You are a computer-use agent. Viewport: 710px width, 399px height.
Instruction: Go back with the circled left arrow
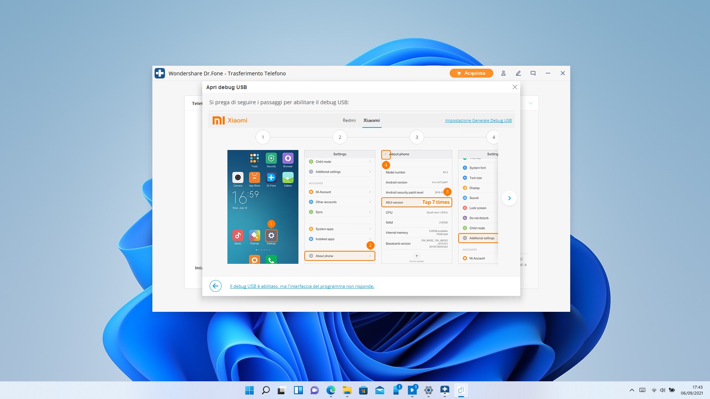click(216, 286)
